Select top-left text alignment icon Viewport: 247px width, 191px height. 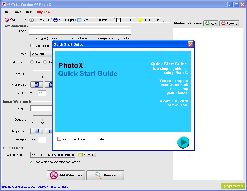pyautogui.click(x=37, y=84)
